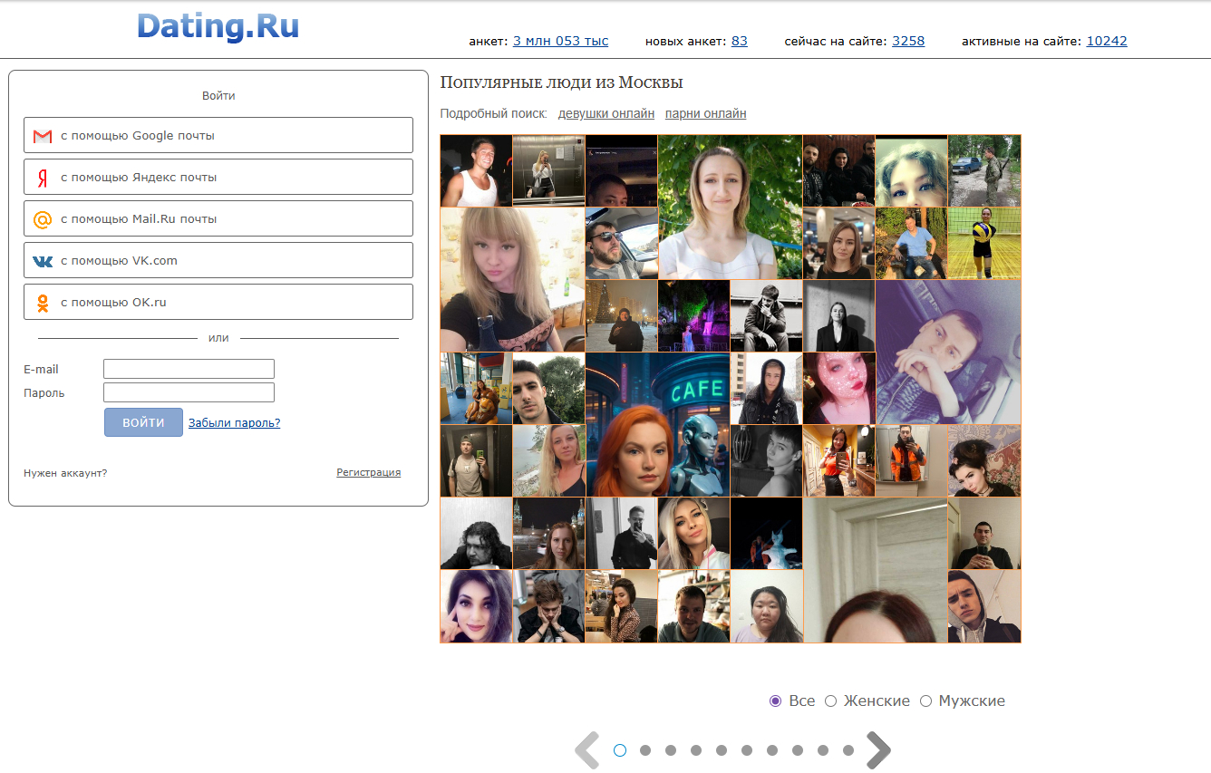
Task: Click the Gmail envelope icon
Action: [x=43, y=136]
